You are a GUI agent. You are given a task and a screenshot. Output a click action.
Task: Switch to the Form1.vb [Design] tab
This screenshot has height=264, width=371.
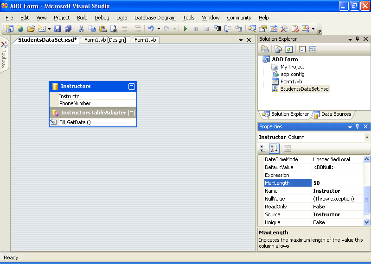click(105, 40)
